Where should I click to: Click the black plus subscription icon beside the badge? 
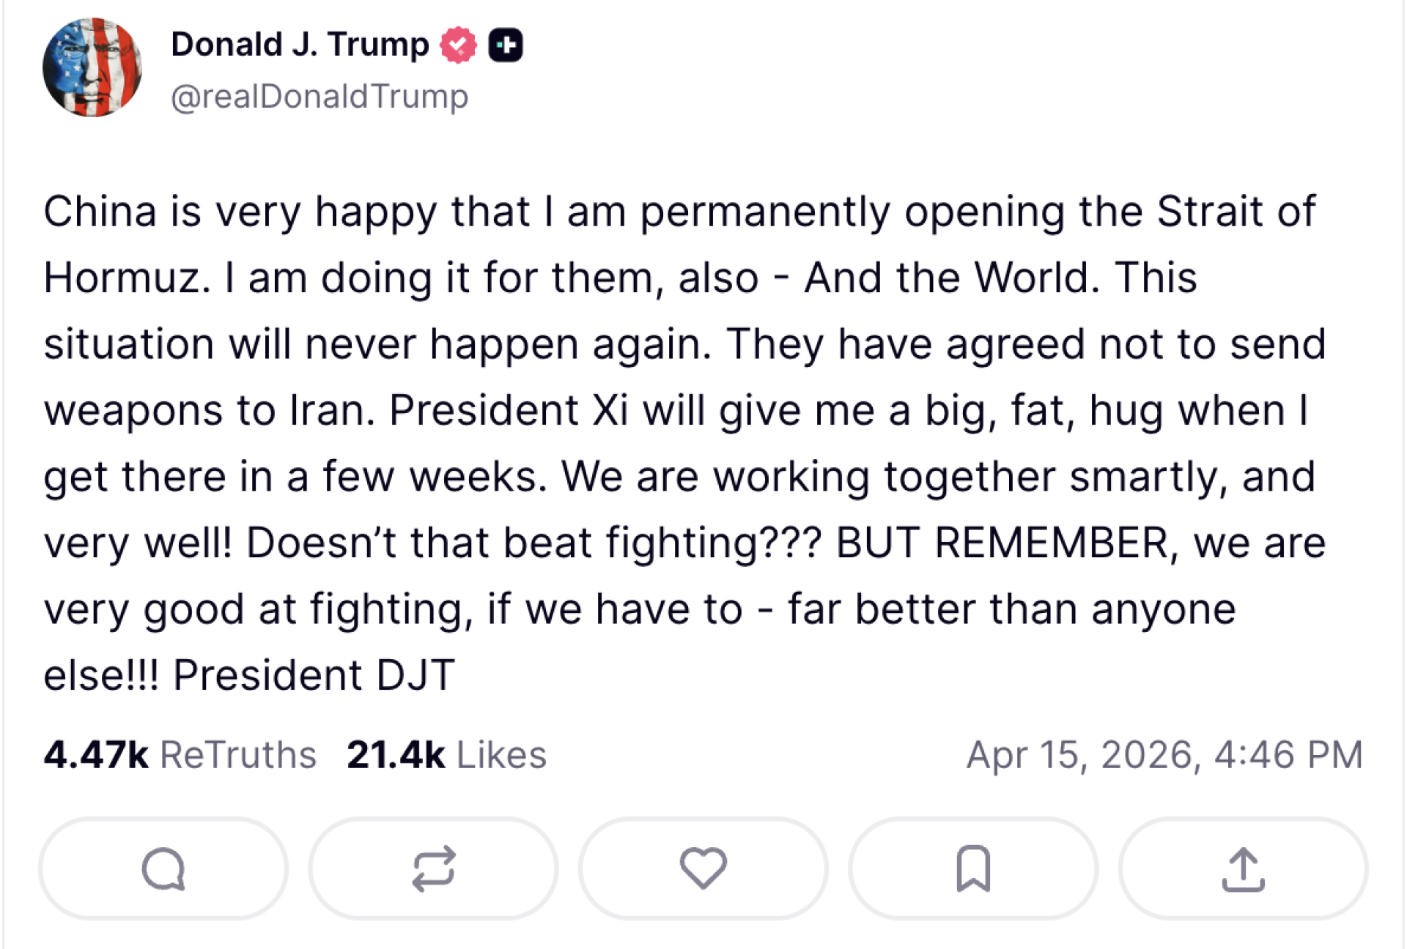click(507, 44)
